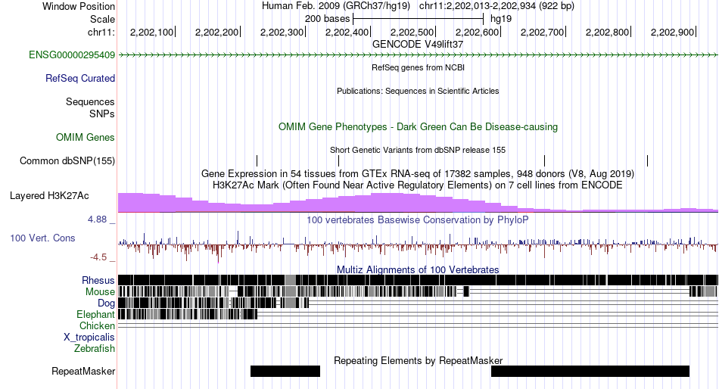
Task: Click the Window Position label
Action: pos(79,6)
